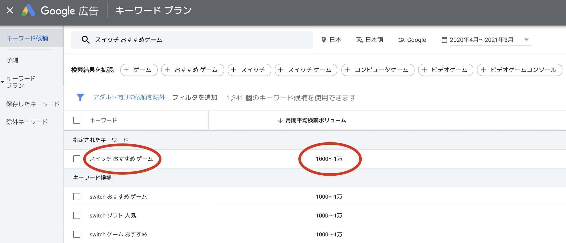This screenshot has width=566, height=243.
Task: Click the Google Ads logo icon
Action: [x=28, y=10]
